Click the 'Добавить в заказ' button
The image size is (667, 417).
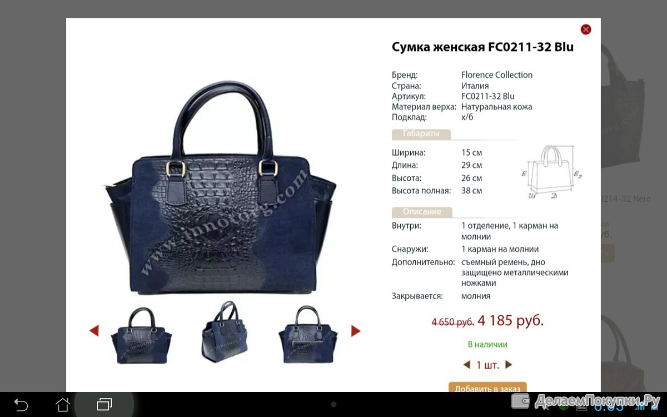(487, 387)
